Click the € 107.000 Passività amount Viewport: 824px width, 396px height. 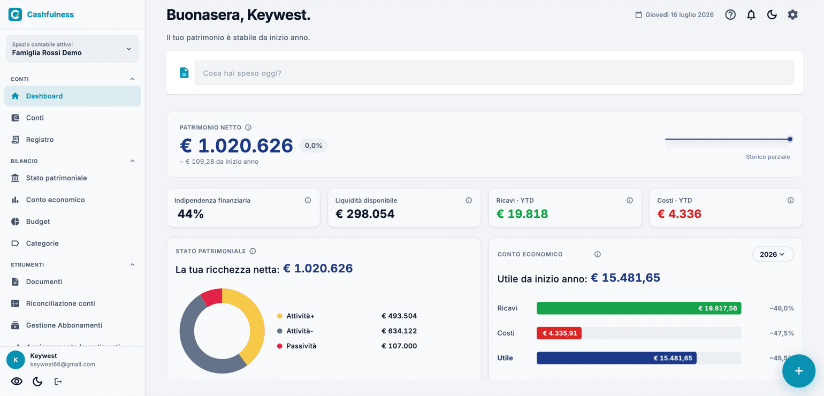point(399,346)
